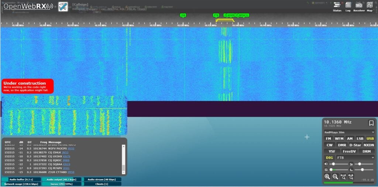Open locator KN19 link for SQ8AA
The width and height of the screenshot is (378, 187).
coord(66,164)
